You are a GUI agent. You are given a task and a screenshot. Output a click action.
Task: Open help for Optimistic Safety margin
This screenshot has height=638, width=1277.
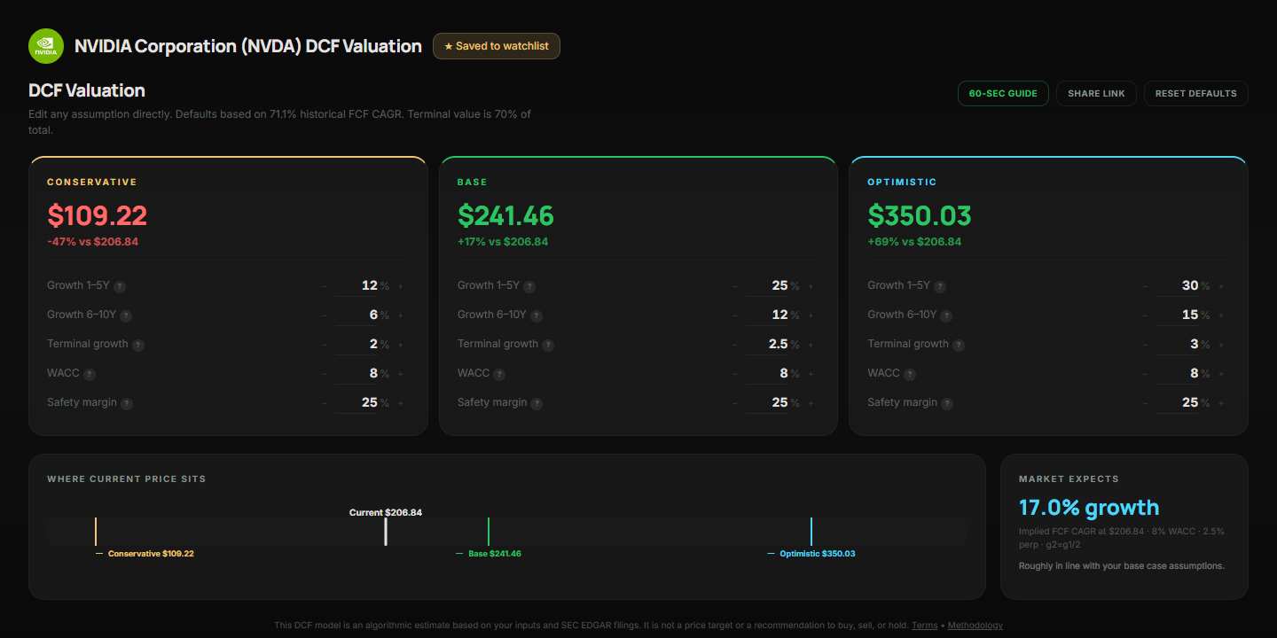tap(947, 403)
